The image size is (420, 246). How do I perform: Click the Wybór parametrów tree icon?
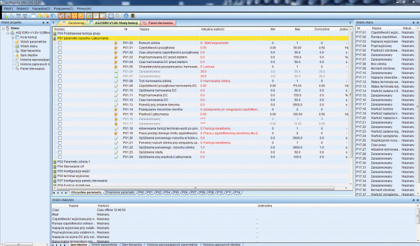(17, 41)
